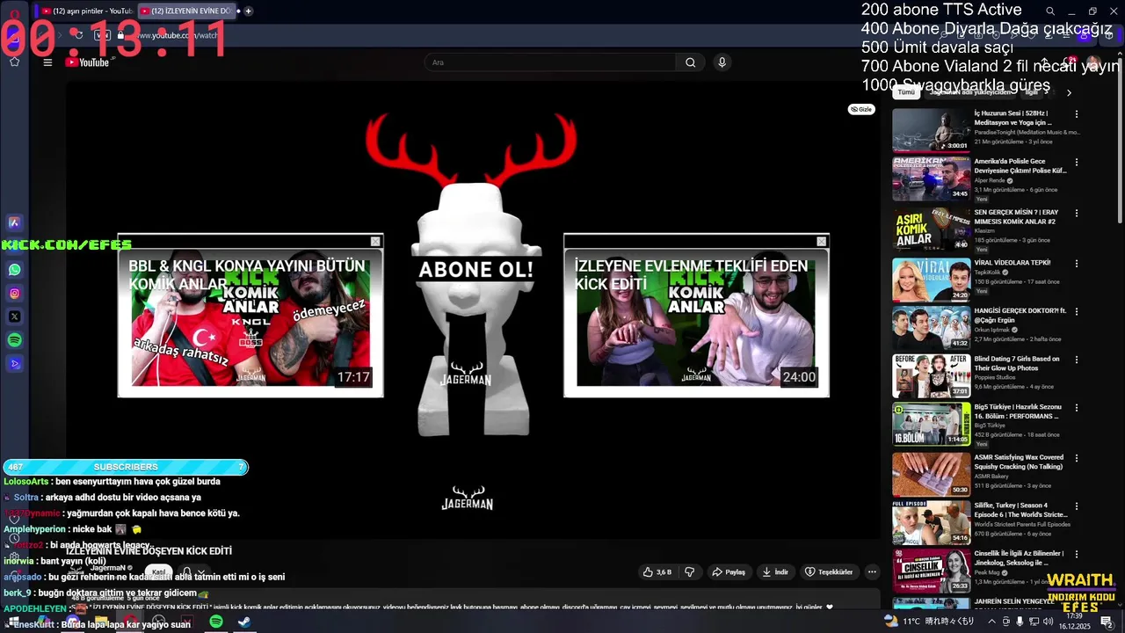Click the center JAGERMAN channel watermark logo
The height and width of the screenshot is (633, 1125).
tap(467, 498)
